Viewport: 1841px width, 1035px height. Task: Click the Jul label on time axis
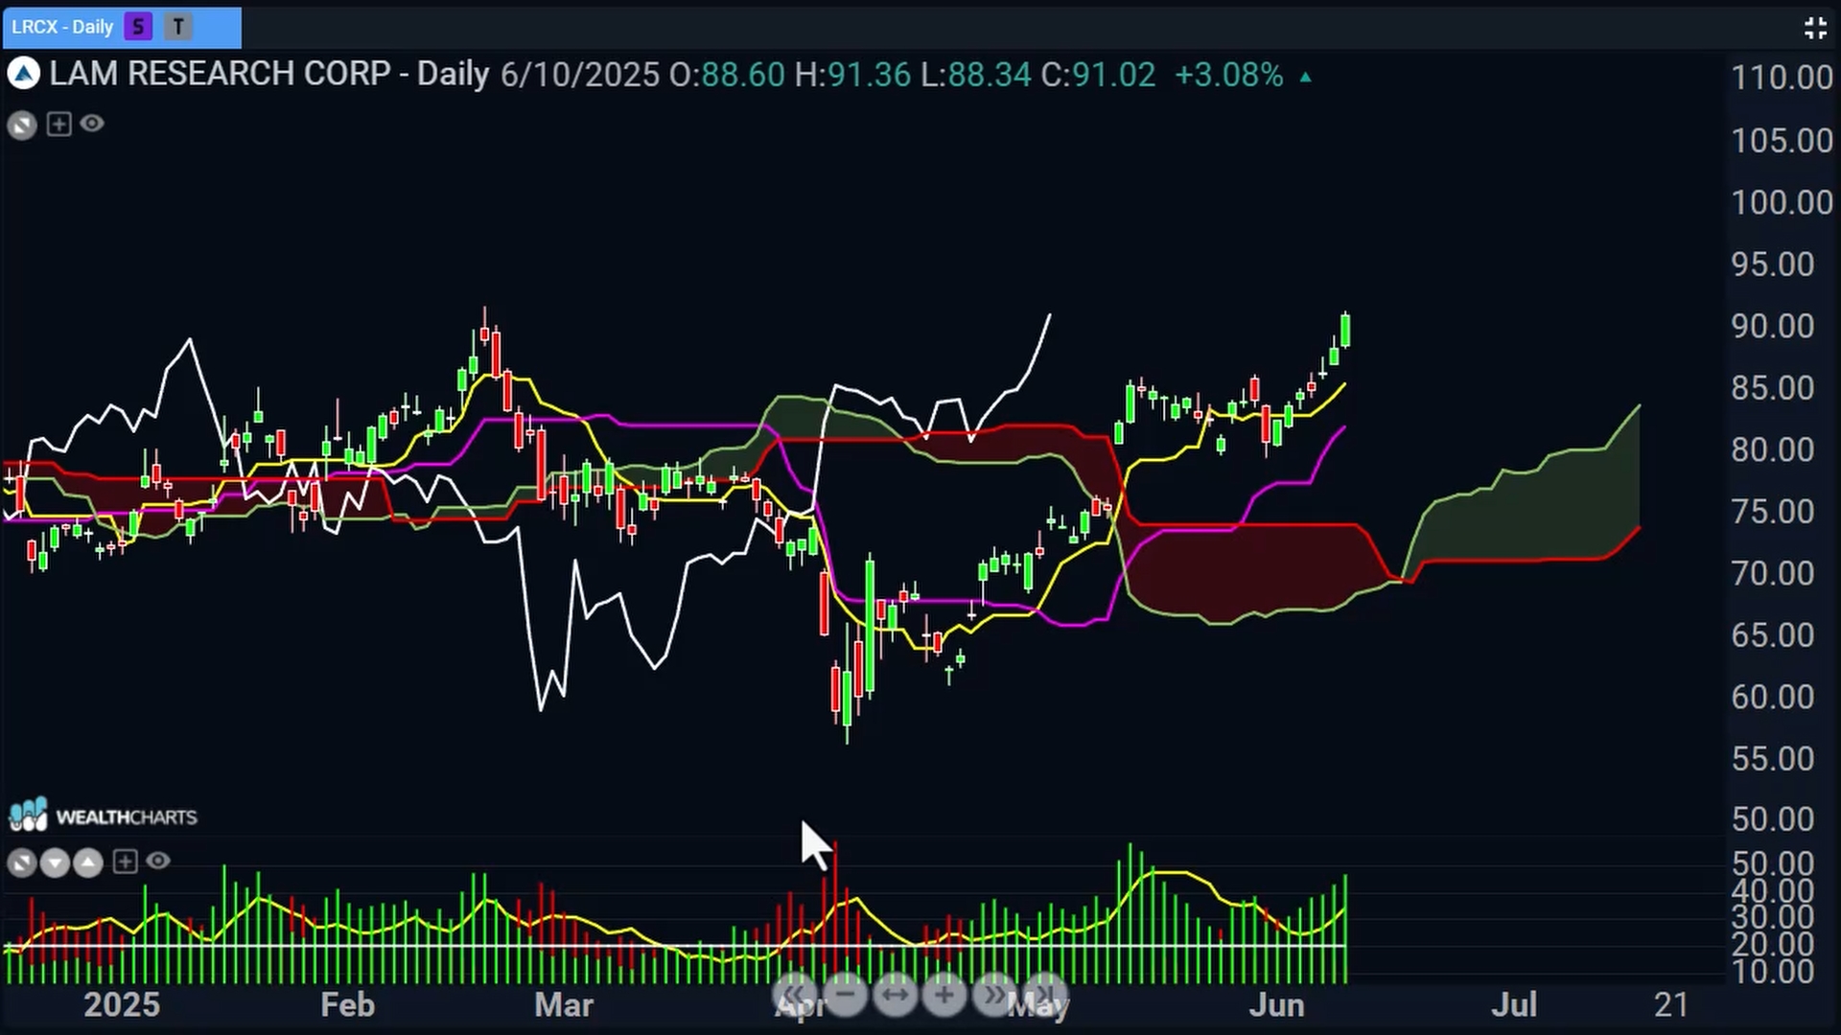pyautogui.click(x=1514, y=1005)
